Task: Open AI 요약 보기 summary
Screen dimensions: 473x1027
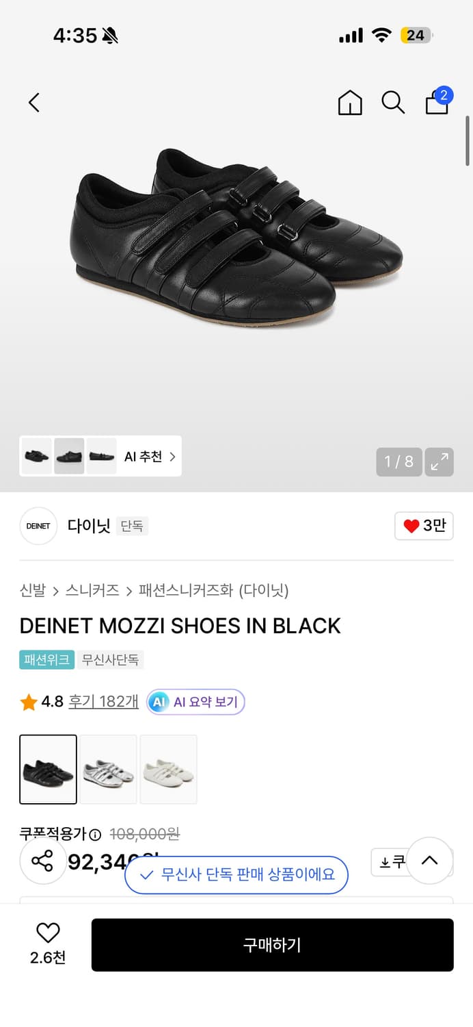Action: [x=195, y=701]
